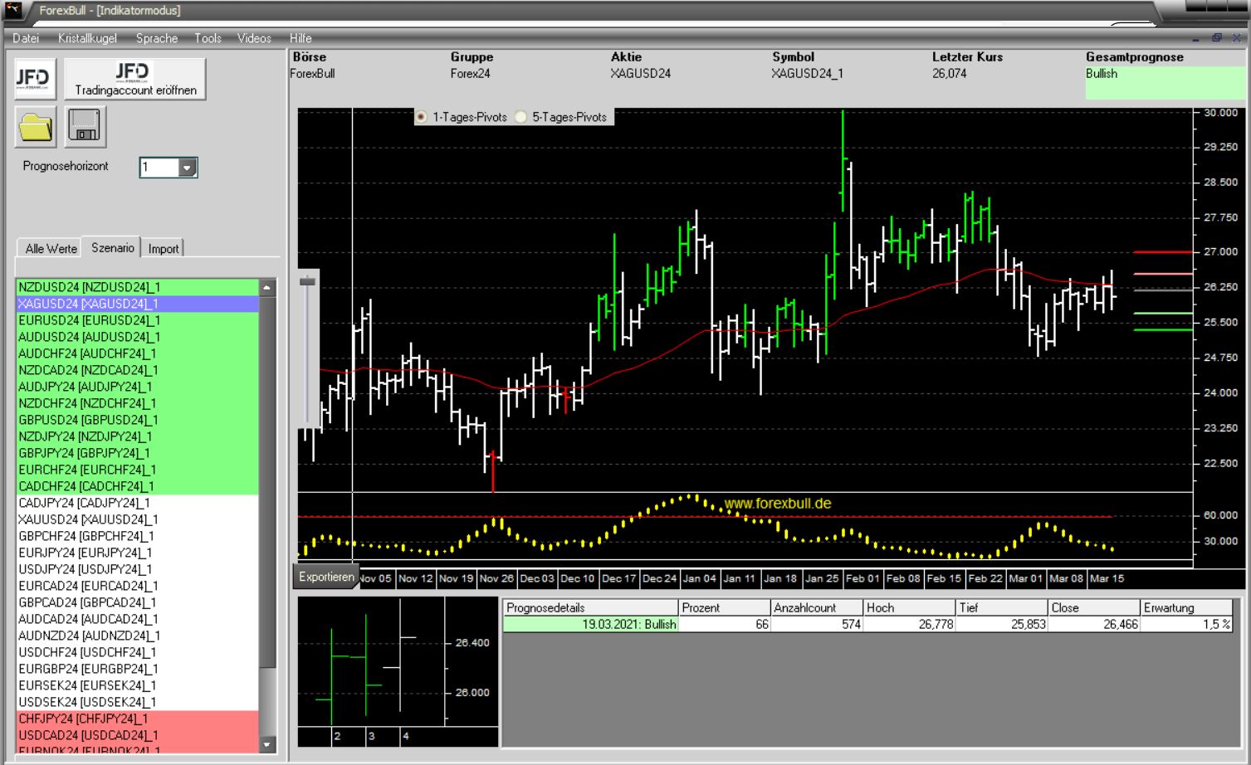Viewport: 1251px width, 765px height.
Task: Open the Kristallkugel menu
Action: point(87,38)
